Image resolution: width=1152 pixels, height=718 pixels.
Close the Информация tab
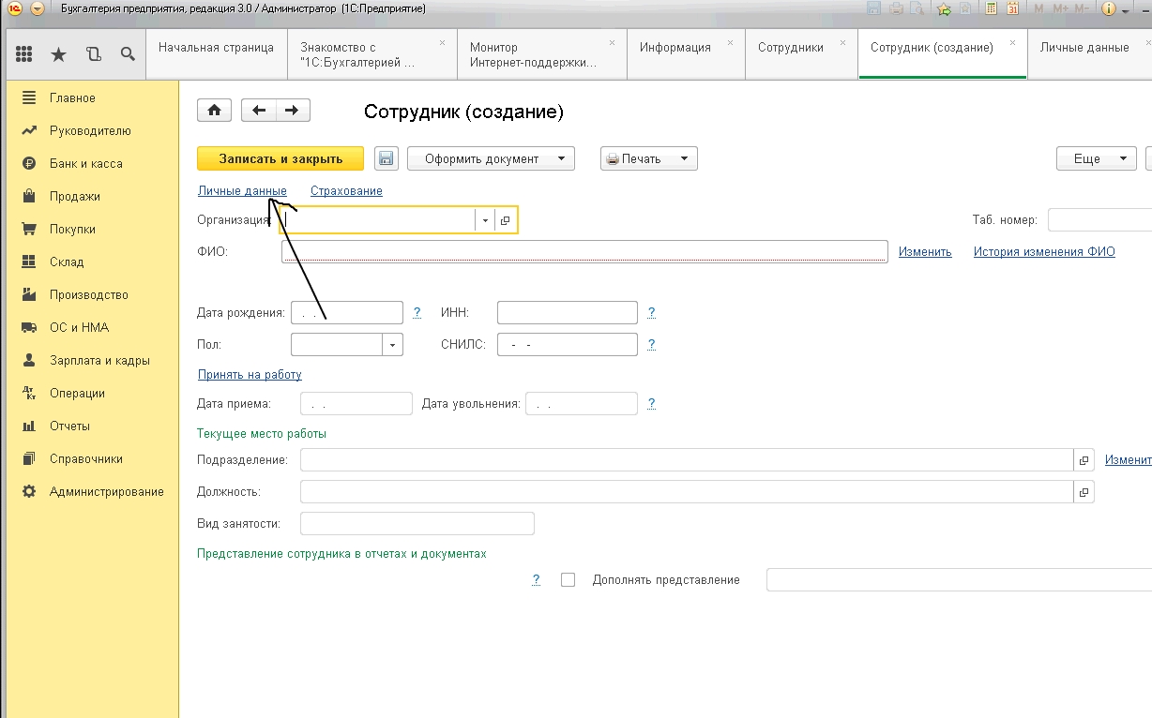tap(731, 43)
